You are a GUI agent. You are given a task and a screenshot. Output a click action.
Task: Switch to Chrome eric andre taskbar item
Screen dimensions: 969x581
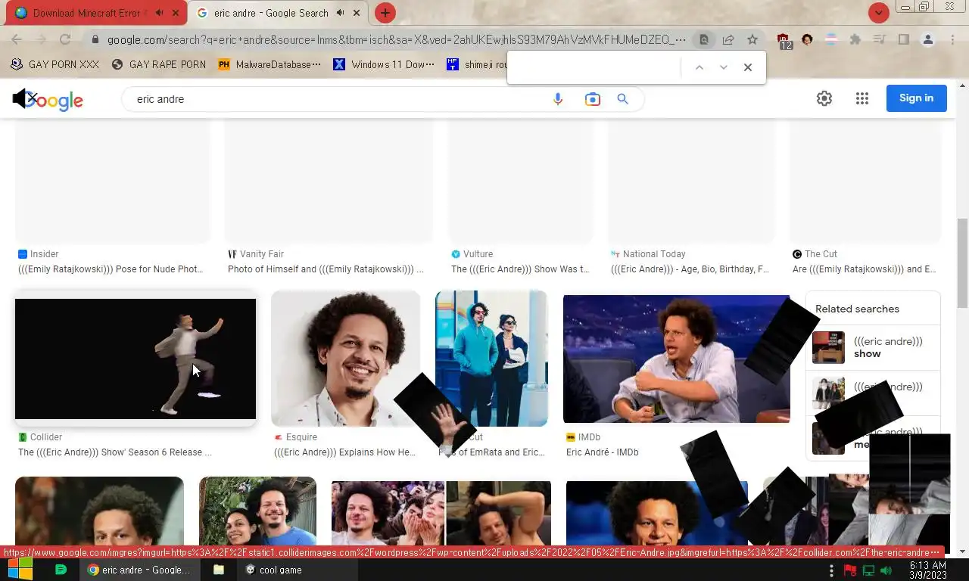point(140,570)
